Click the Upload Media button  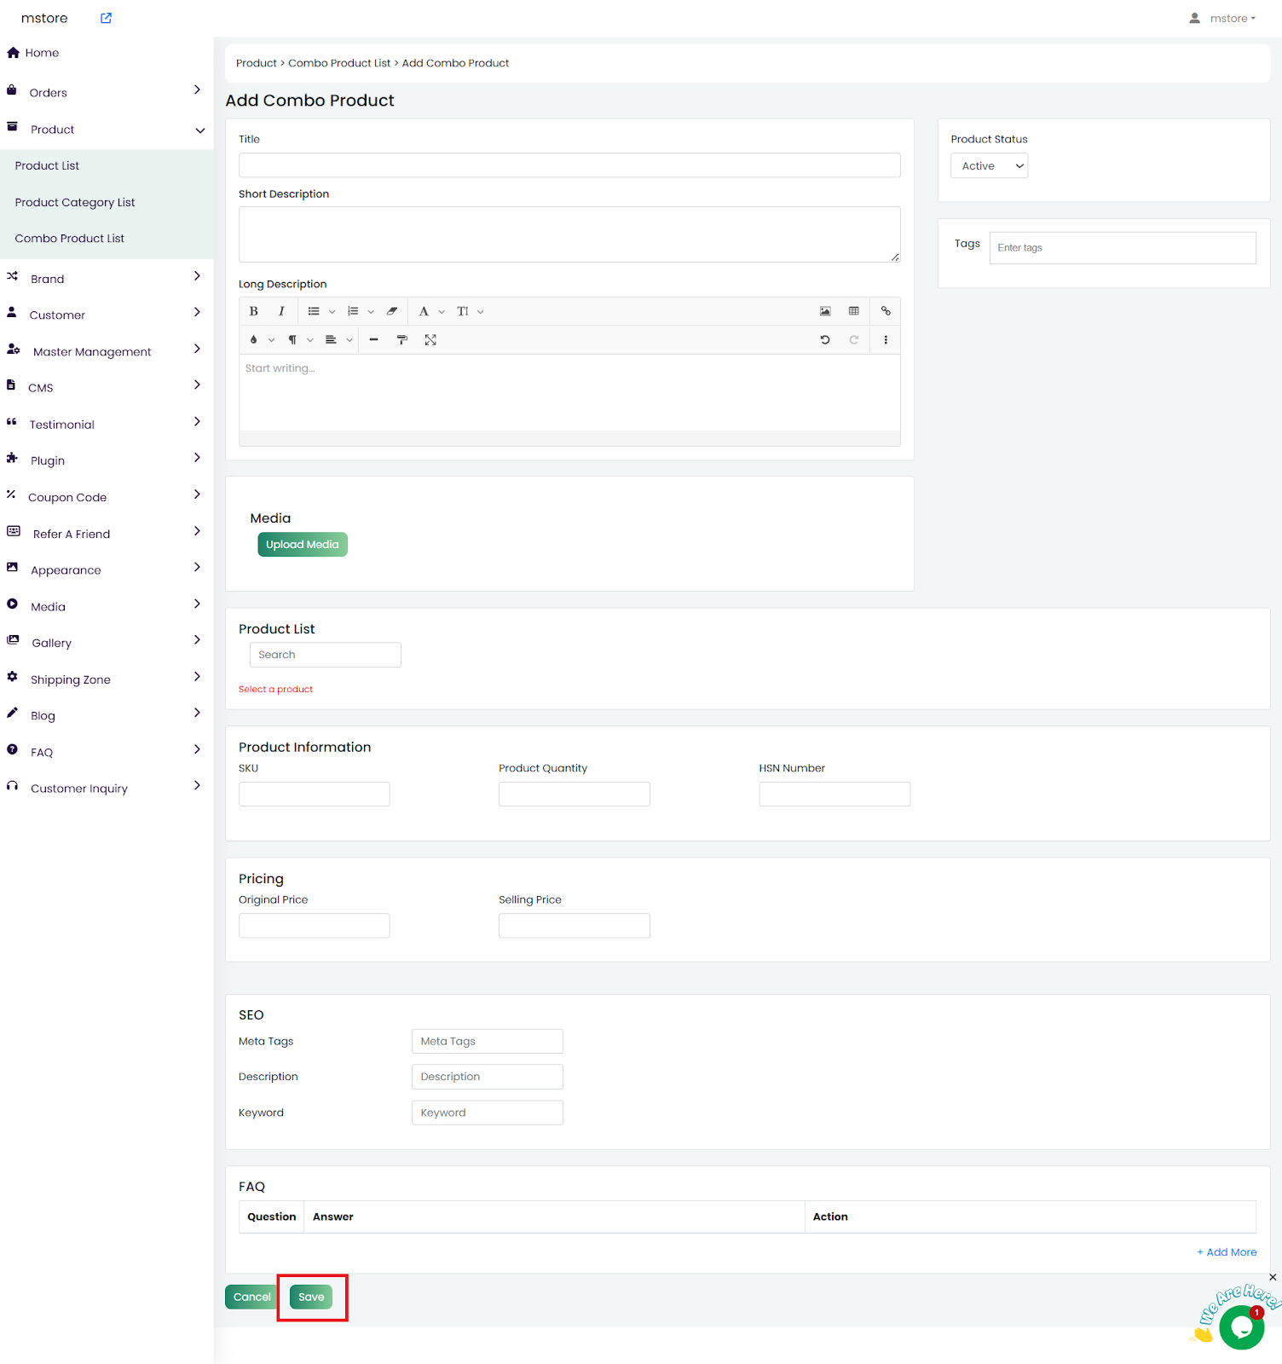tap(303, 545)
